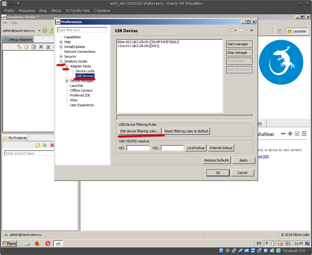Expand the Install/Update tree node
This screenshot has width=312, height=255.
click(61, 47)
